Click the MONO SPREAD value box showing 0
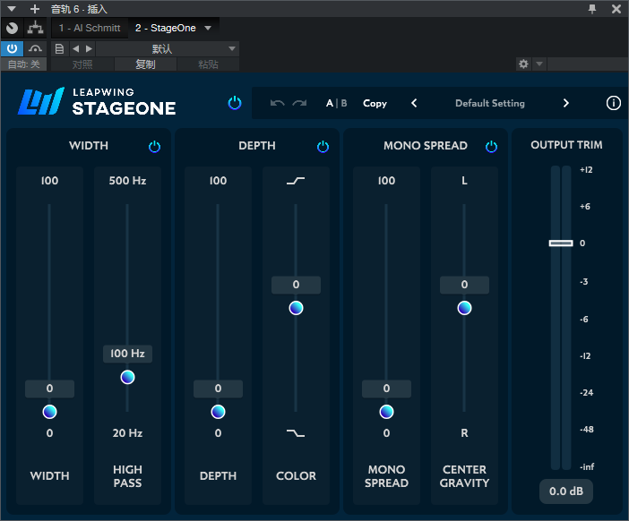 click(387, 389)
